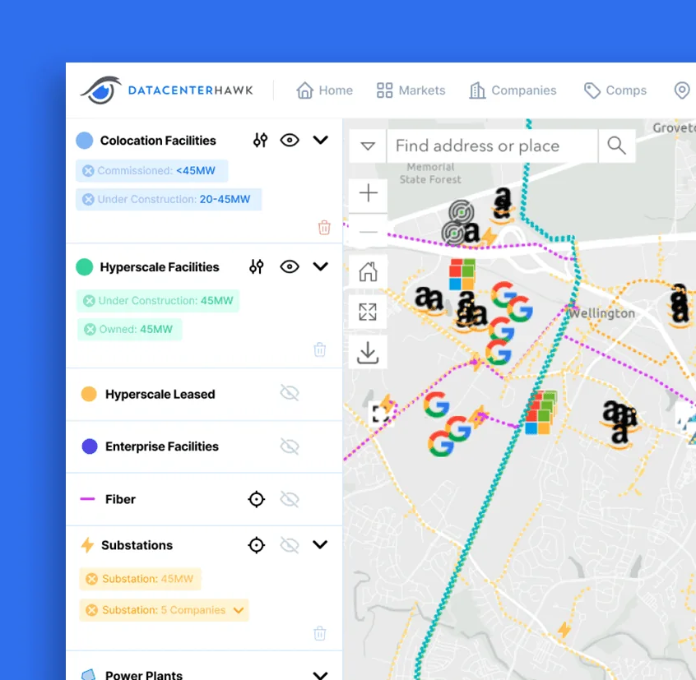The width and height of the screenshot is (696, 680).
Task: Open the map search options dropdown
Action: [368, 146]
